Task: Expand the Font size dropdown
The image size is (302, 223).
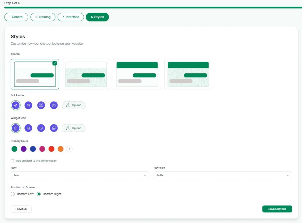Action: pyautogui.click(x=223, y=175)
